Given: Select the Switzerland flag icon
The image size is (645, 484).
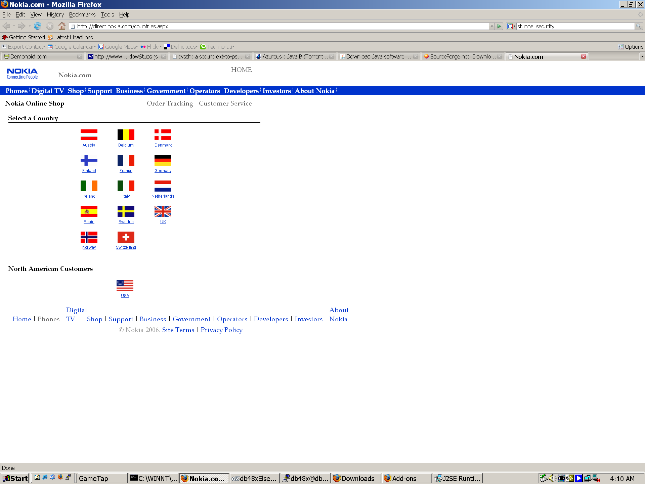Looking at the screenshot, I should tap(126, 237).
